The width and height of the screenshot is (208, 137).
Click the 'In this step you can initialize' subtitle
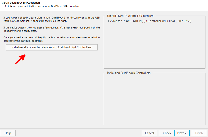[42, 6]
